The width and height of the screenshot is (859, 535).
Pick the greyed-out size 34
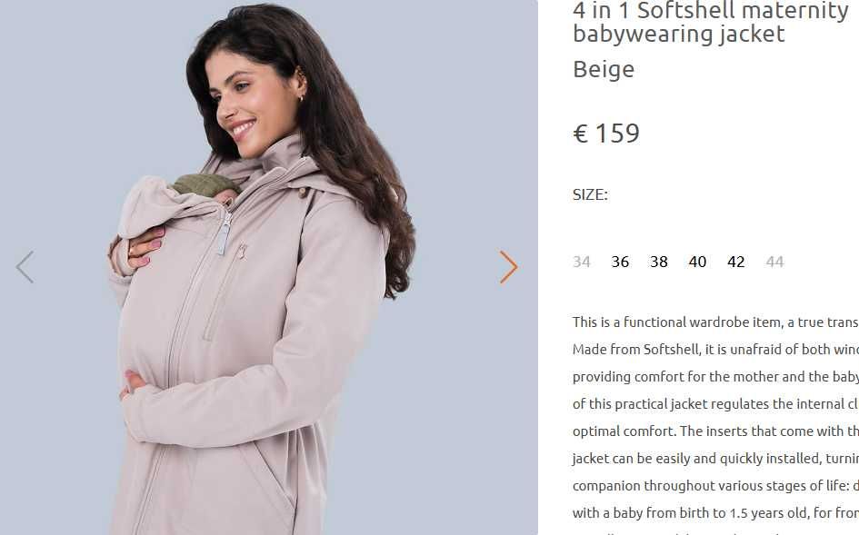point(581,262)
